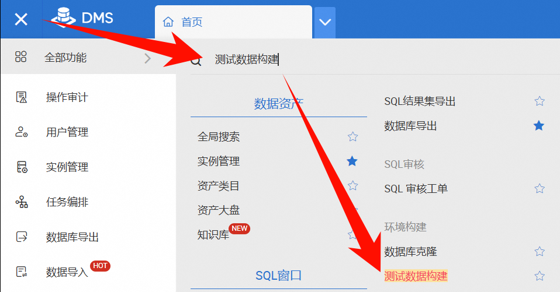Expand the tab list dropdown arrow
The width and height of the screenshot is (560, 292).
(324, 22)
